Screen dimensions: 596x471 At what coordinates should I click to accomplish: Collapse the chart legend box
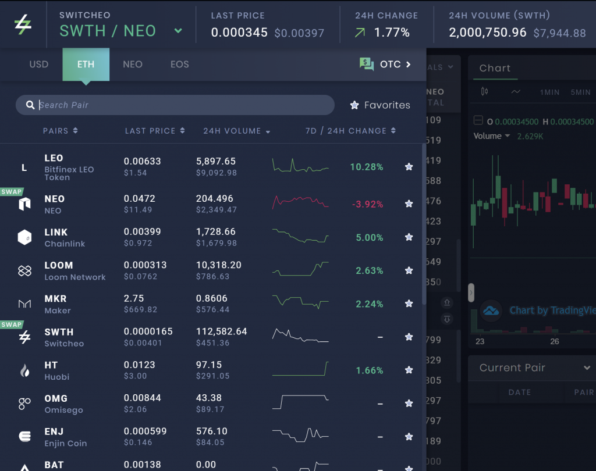pyautogui.click(x=478, y=120)
